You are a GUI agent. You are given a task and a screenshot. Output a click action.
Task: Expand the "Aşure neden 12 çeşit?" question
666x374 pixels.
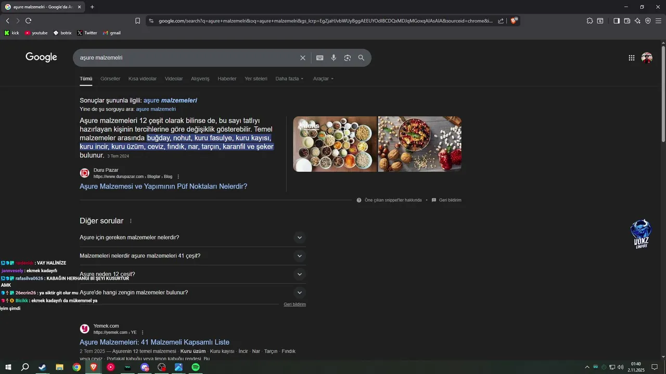click(193, 274)
